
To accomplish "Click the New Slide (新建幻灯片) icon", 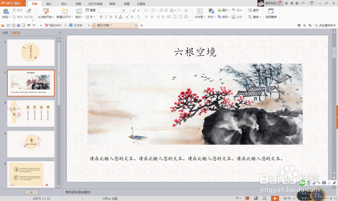I will 65,11.
